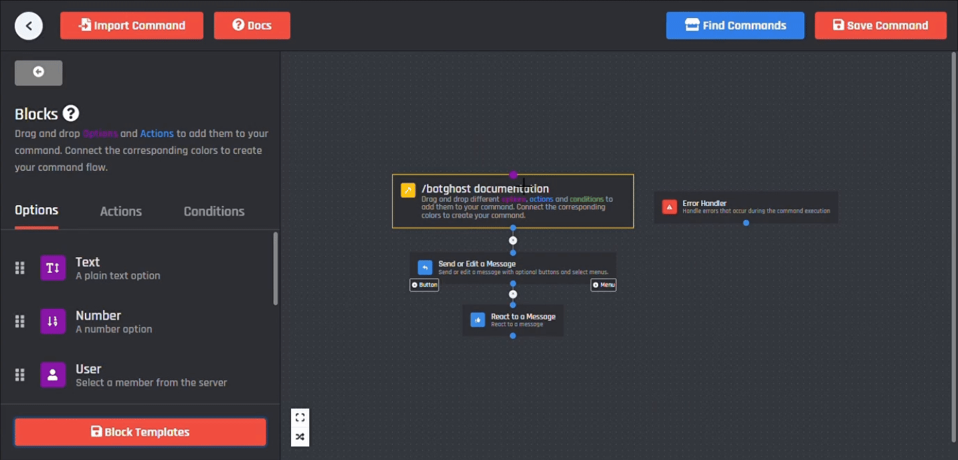Add a Button to the message block
958x460 pixels.
pos(424,285)
